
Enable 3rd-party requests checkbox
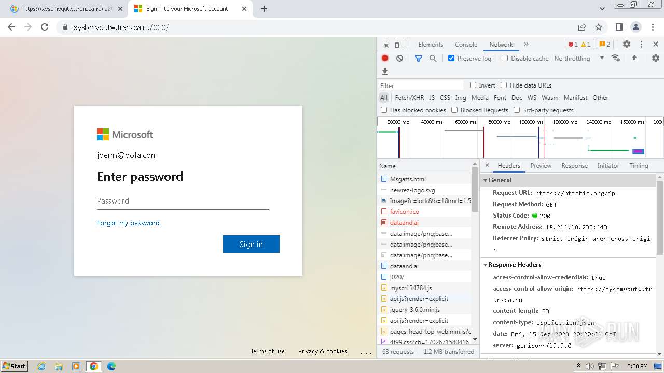click(x=517, y=110)
